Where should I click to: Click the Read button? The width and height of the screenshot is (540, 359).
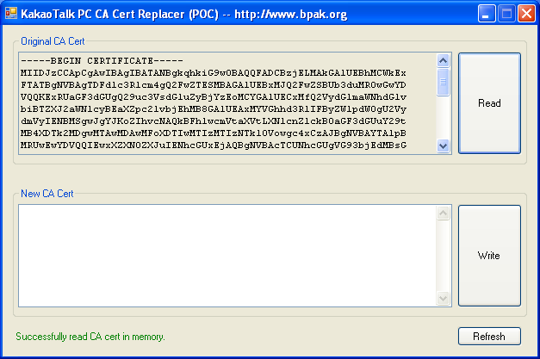tap(489, 103)
